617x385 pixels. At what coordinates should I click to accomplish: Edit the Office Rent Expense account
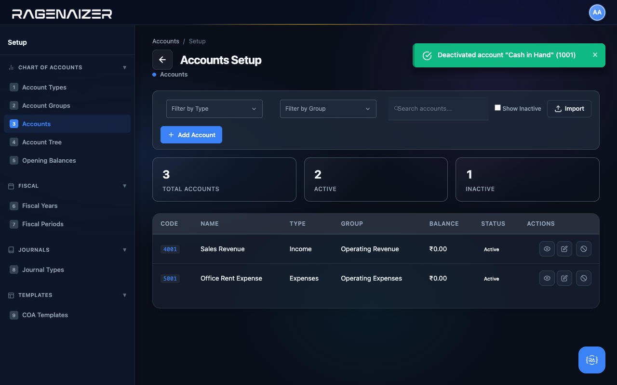pyautogui.click(x=564, y=278)
